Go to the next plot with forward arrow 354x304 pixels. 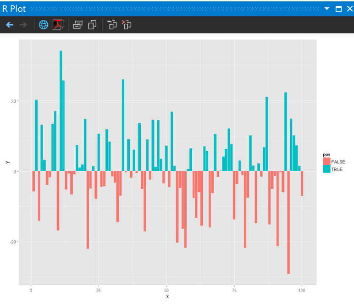click(23, 25)
